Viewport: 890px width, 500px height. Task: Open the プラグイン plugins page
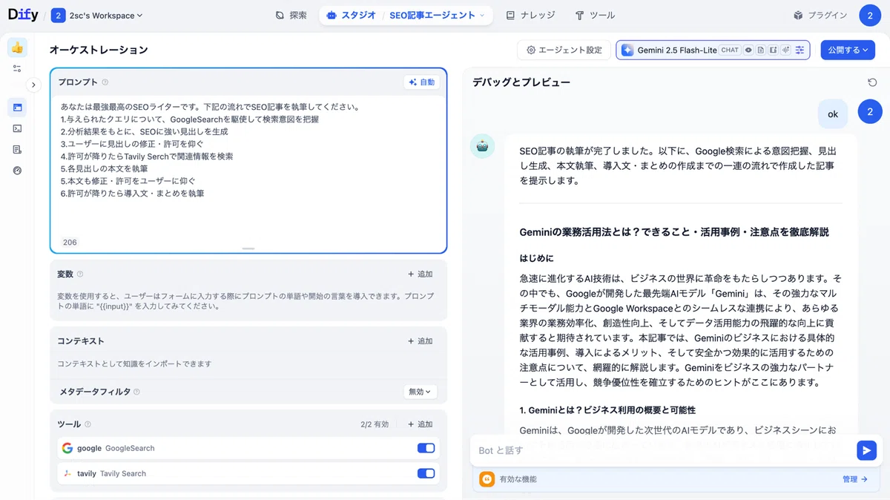click(820, 15)
